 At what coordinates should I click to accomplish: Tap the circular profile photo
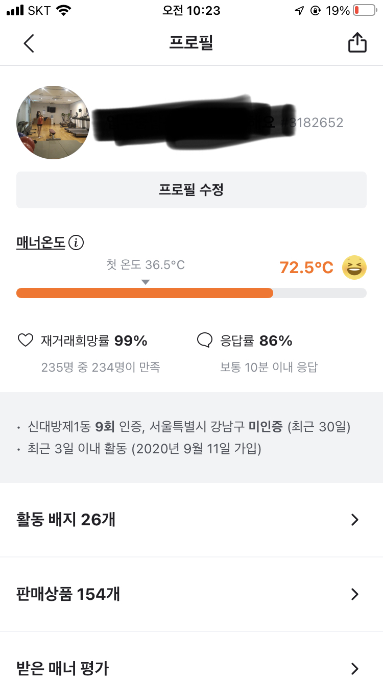point(53,123)
